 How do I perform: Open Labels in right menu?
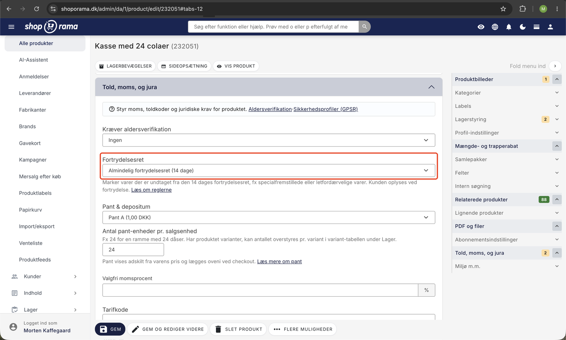click(506, 106)
